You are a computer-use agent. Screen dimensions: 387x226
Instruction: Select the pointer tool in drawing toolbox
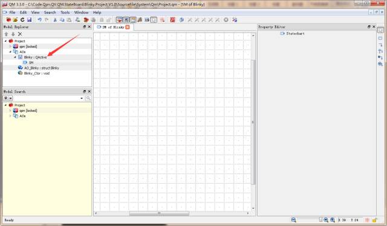[380, 30]
